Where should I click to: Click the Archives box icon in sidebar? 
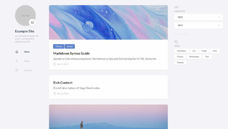[x=17, y=70]
